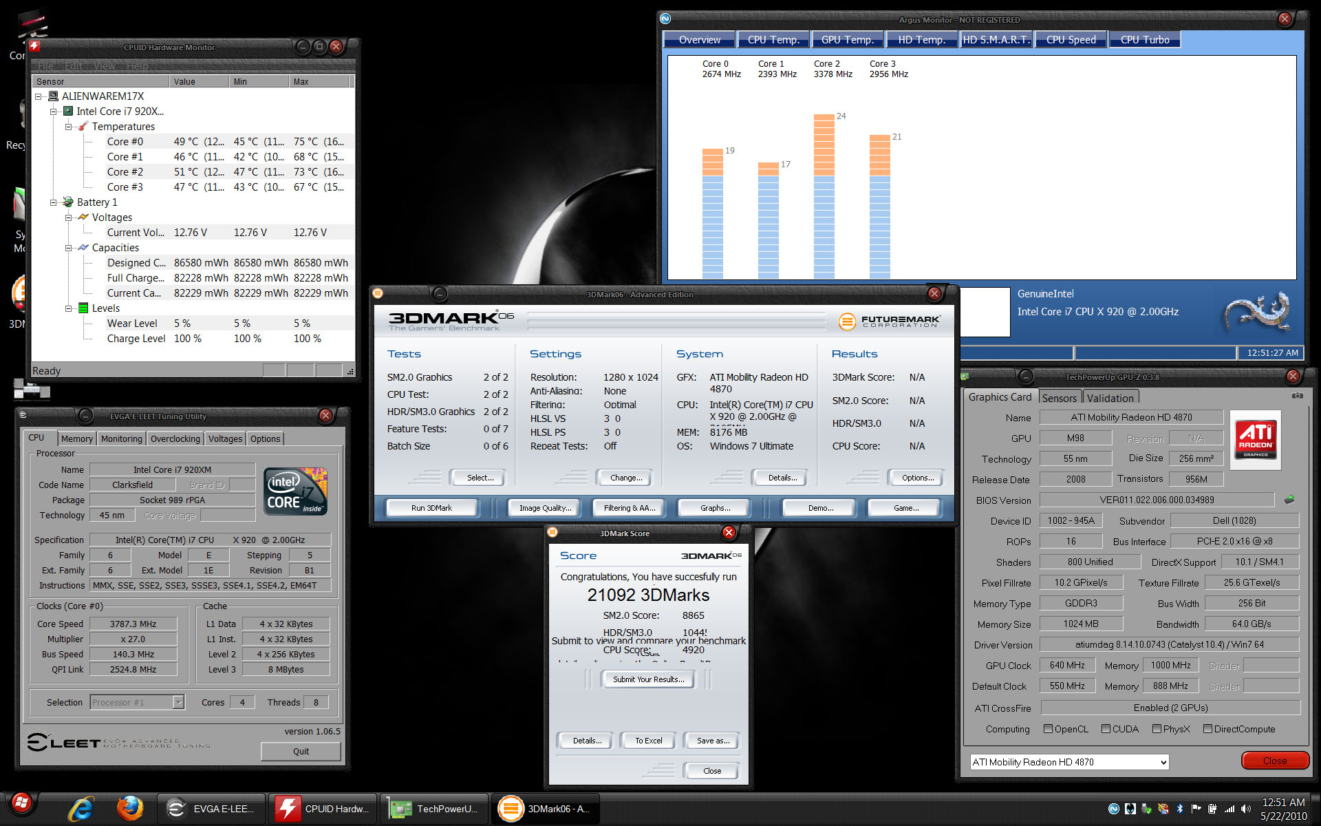1321x826 pixels.
Task: Click the Sensor column header
Action: tap(101, 81)
